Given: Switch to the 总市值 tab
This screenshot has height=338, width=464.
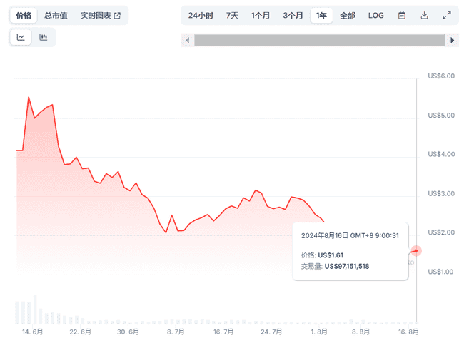Looking at the screenshot, I should [56, 15].
